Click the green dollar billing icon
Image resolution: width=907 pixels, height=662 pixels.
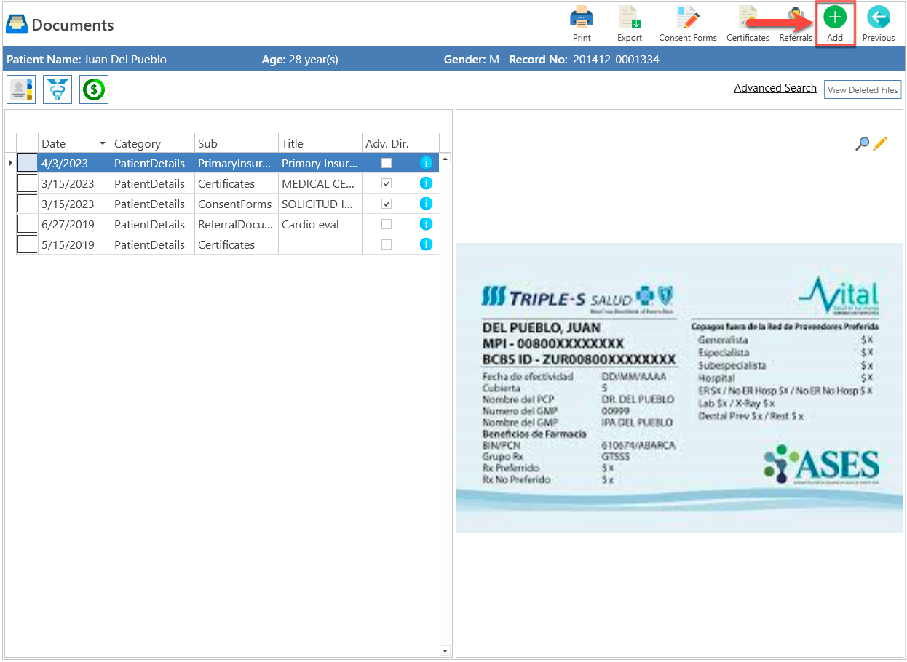[94, 89]
